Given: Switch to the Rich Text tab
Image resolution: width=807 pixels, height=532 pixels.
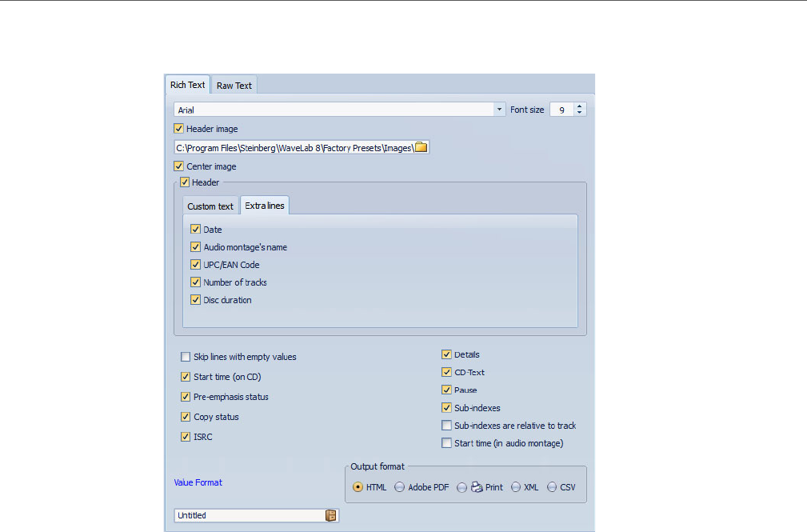Looking at the screenshot, I should tap(187, 85).
